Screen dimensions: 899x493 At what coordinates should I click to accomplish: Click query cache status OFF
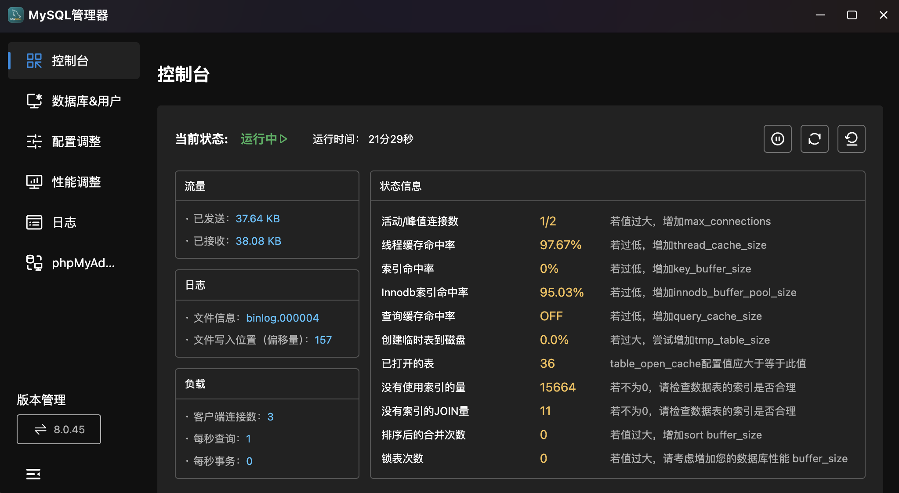pos(551,316)
